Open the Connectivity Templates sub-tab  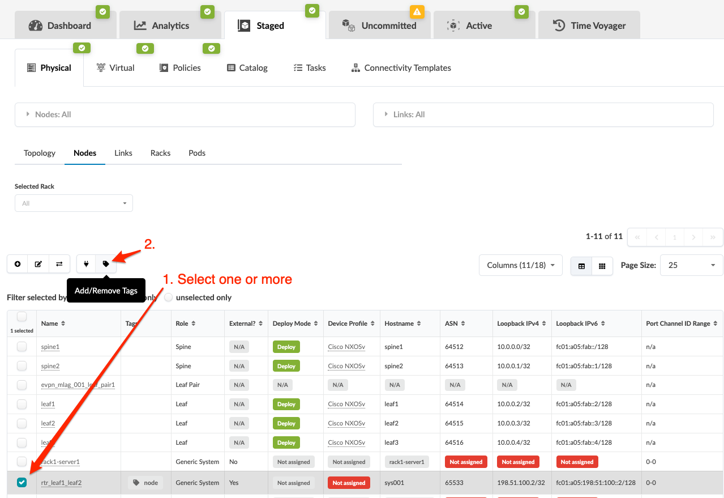point(401,67)
